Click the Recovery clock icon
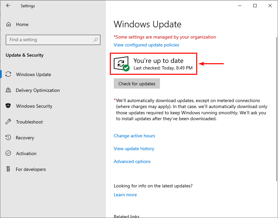The width and height of the screenshot is (278, 218). pyautogui.click(x=8, y=137)
